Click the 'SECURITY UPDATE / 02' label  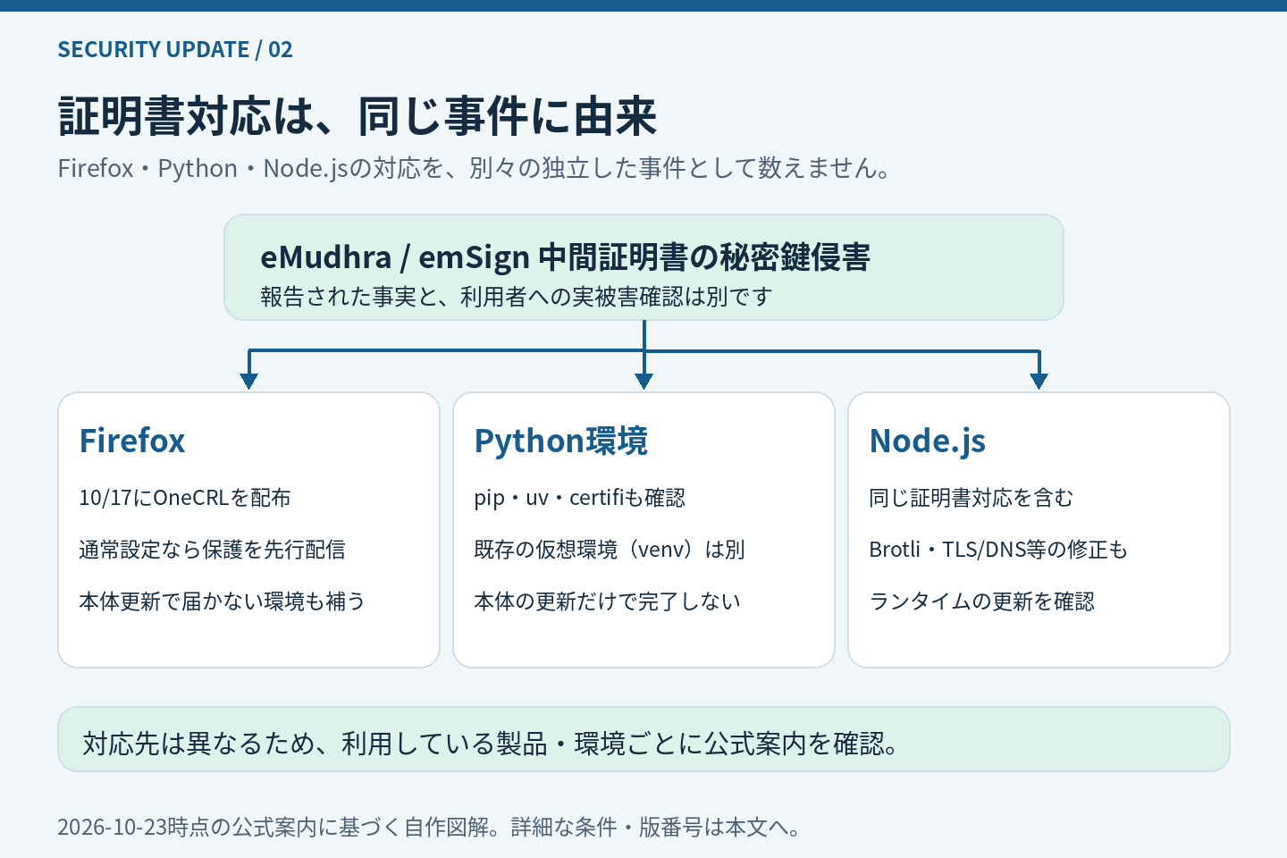(x=175, y=49)
